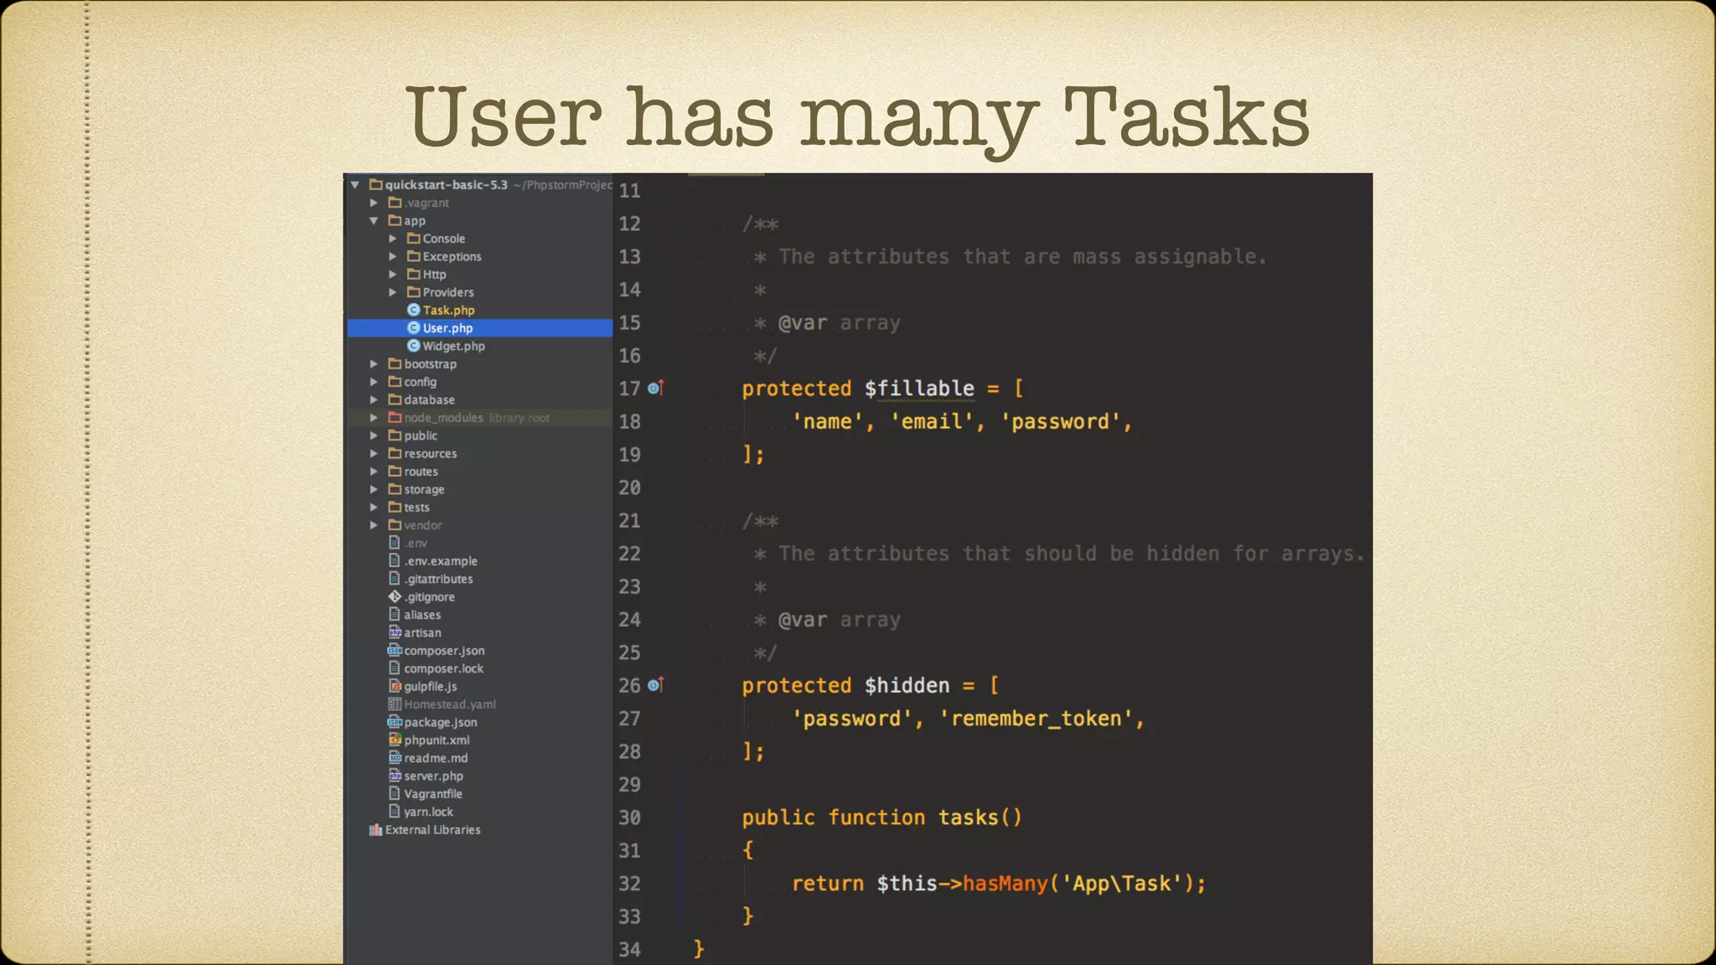Click the $fillable variable
Image resolution: width=1716 pixels, height=965 pixels.
tap(919, 389)
